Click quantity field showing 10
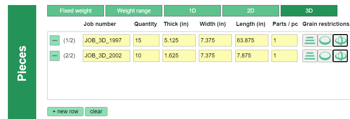This screenshot has height=119, width=350. tap(146, 56)
